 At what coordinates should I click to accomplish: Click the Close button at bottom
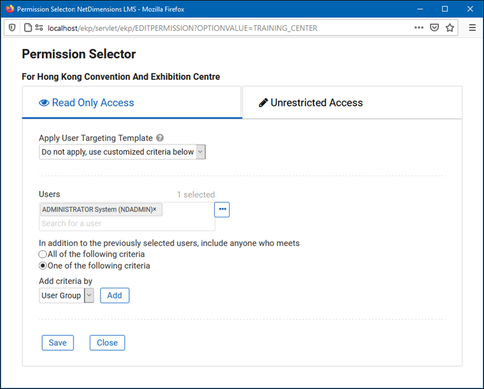coord(107,343)
